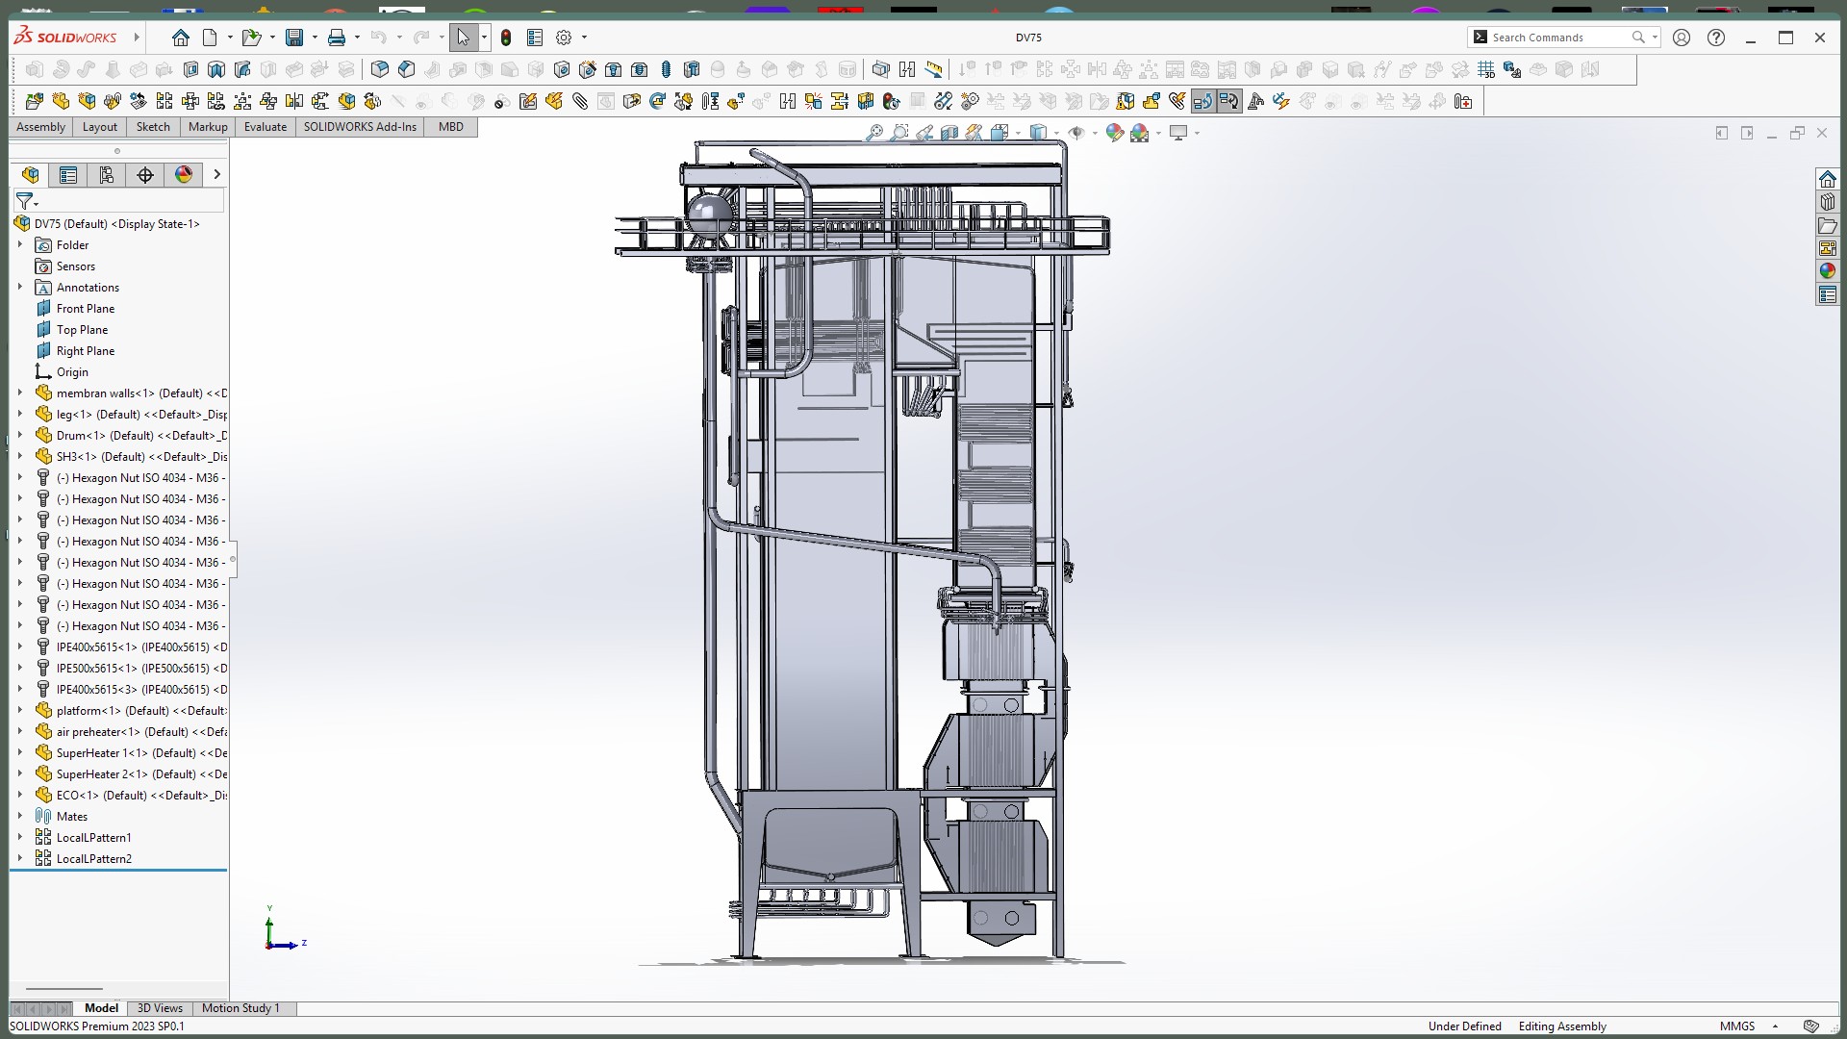Click the Rebuild traffic light icon

click(x=506, y=38)
